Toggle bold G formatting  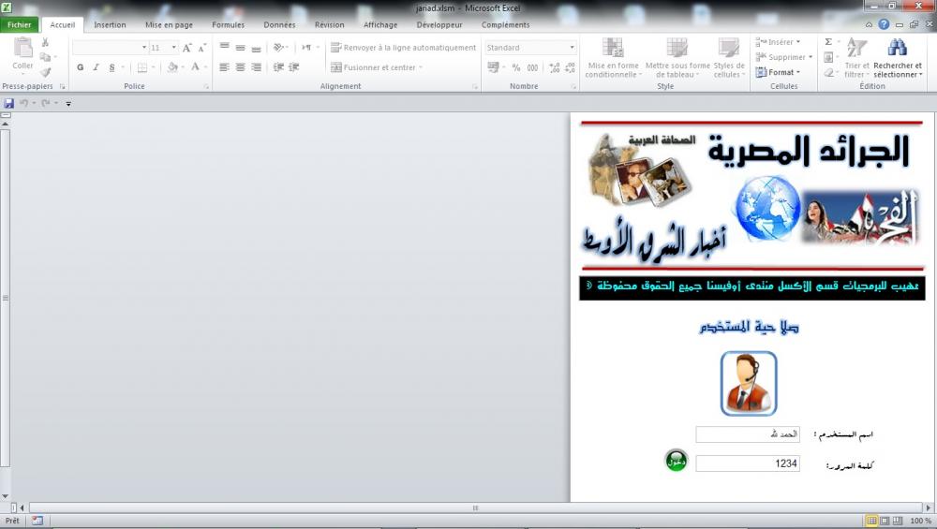tap(80, 67)
